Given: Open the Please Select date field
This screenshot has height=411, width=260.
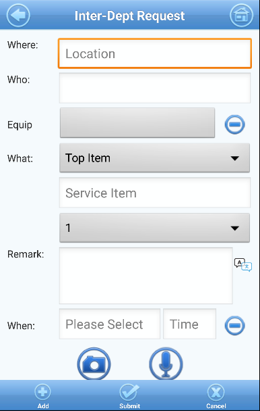Looking at the screenshot, I should pos(110,324).
